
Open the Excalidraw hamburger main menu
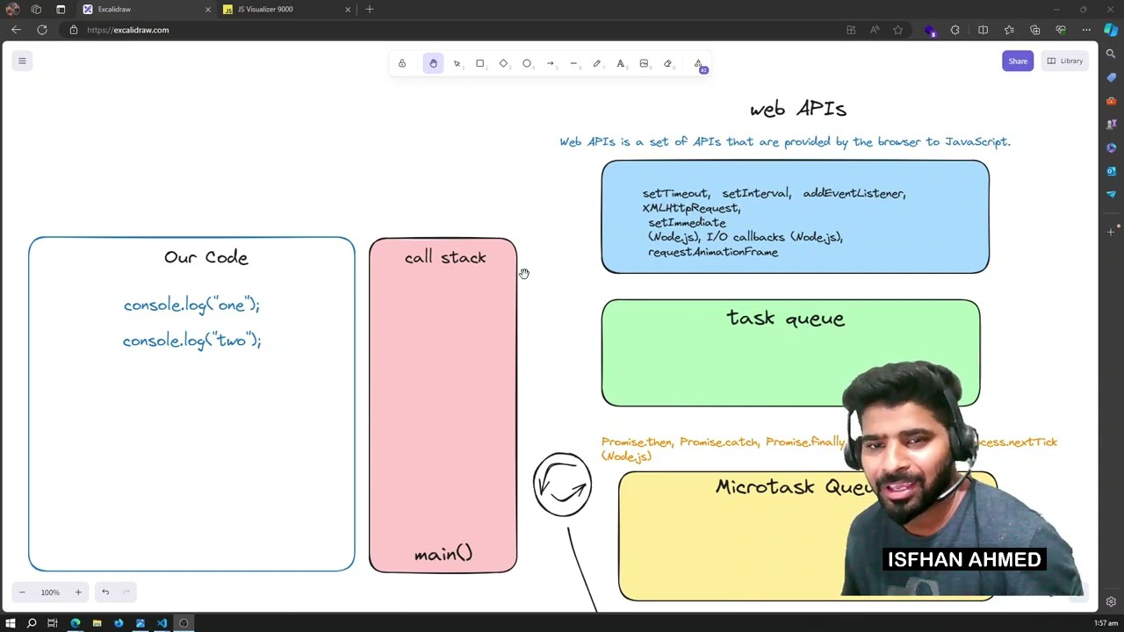[x=22, y=61]
